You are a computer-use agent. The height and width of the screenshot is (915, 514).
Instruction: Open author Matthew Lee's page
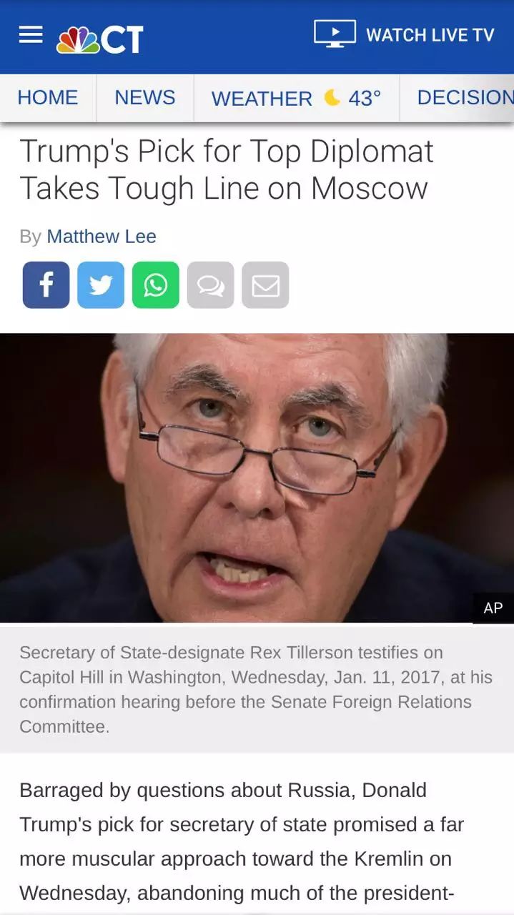pyautogui.click(x=102, y=236)
